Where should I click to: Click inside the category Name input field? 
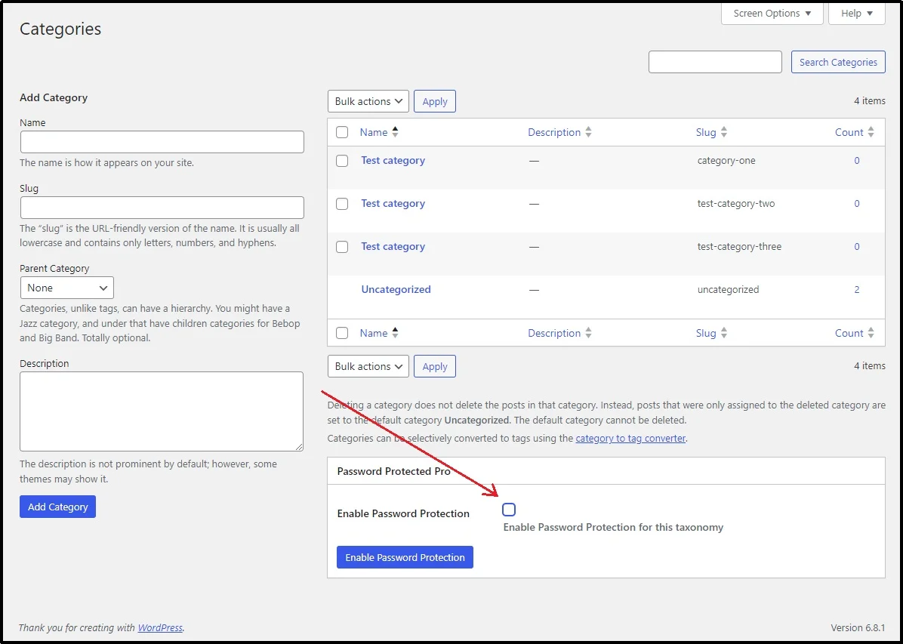(162, 141)
